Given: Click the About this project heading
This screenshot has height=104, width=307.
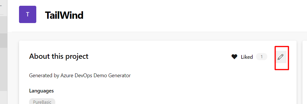Looking at the screenshot, I should 59,56.
